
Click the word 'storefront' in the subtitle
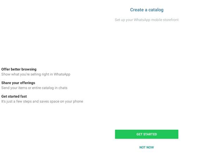(171, 20)
